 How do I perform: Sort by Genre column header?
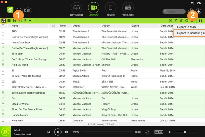coord(135,26)
